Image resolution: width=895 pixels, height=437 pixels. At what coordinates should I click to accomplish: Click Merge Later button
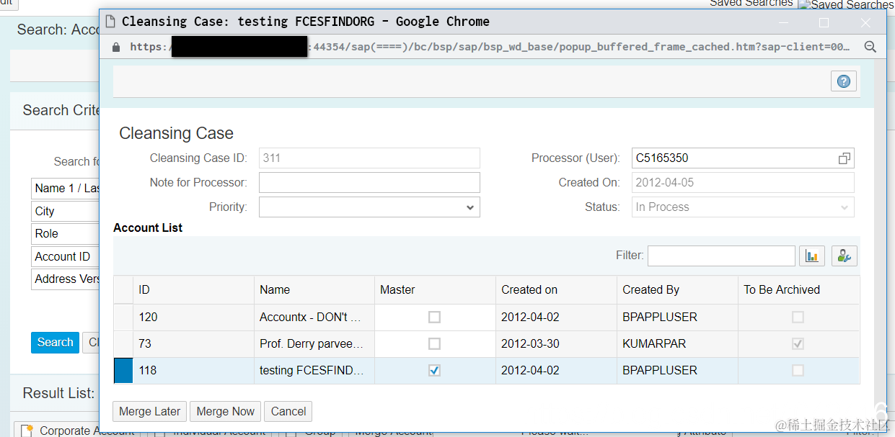click(x=150, y=412)
